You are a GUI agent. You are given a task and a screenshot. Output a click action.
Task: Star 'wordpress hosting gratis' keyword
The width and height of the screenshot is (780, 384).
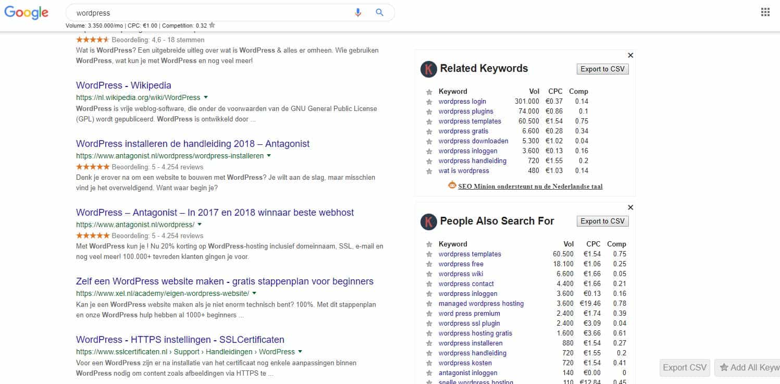click(429, 333)
